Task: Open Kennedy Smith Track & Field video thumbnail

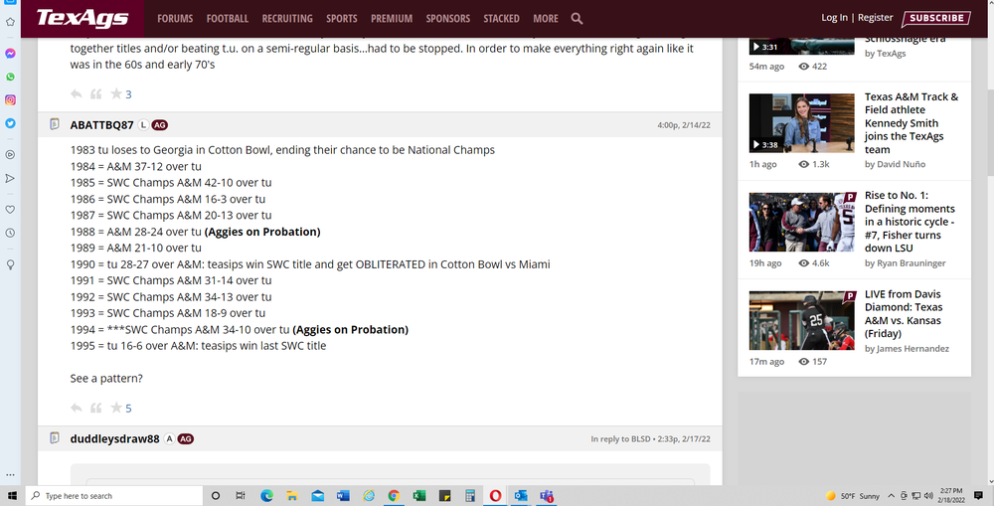Action: point(801,123)
